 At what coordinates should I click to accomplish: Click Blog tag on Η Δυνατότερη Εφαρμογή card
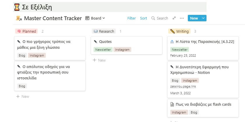coord(175,81)
